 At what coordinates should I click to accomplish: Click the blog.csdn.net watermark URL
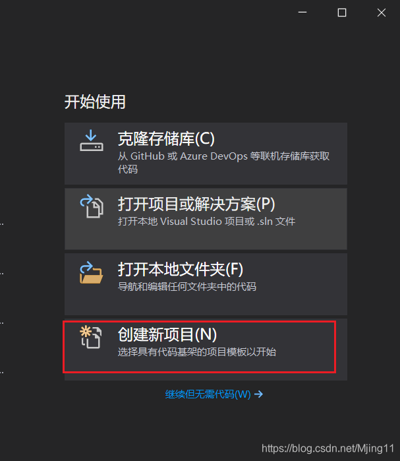pos(328,448)
